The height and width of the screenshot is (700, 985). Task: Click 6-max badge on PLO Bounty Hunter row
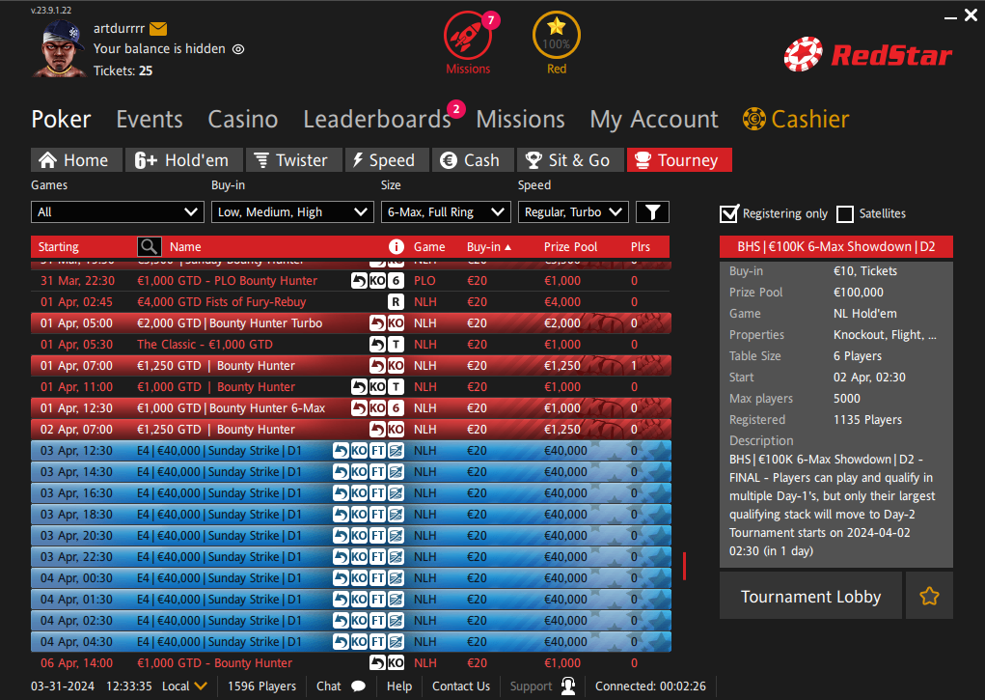pos(396,281)
